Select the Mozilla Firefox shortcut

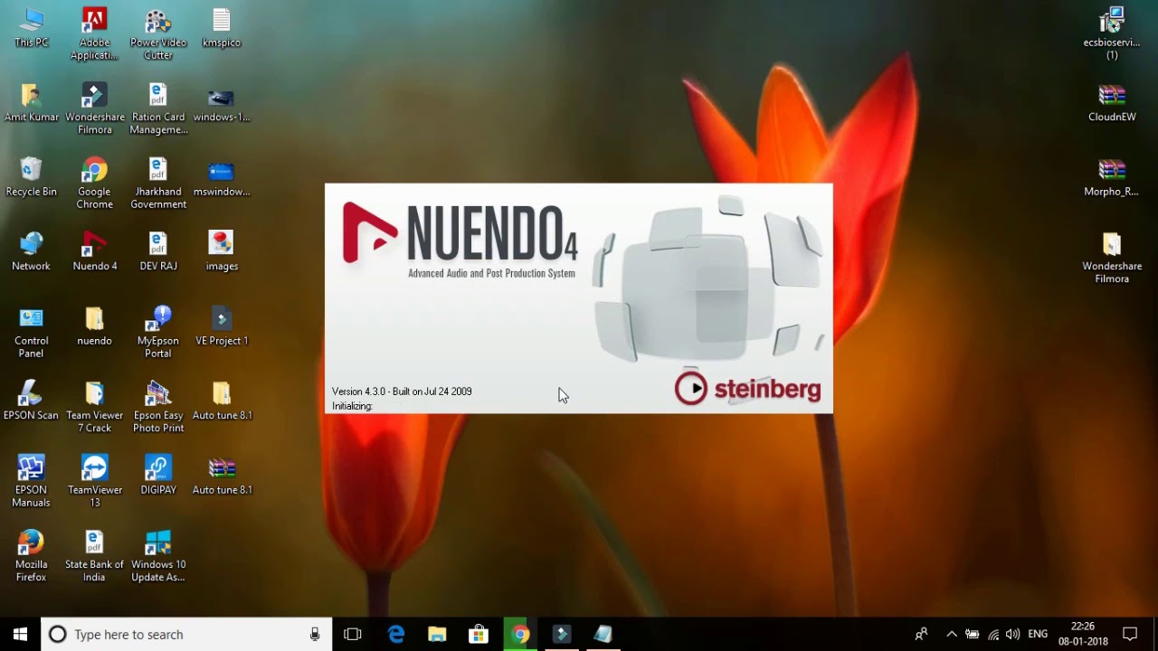pyautogui.click(x=31, y=556)
